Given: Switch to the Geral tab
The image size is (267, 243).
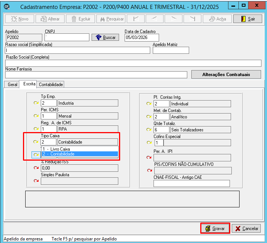Looking at the screenshot, I should (x=12, y=84).
